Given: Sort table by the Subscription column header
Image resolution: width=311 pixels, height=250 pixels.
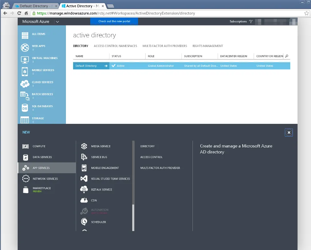Looking at the screenshot, I should (200, 56).
